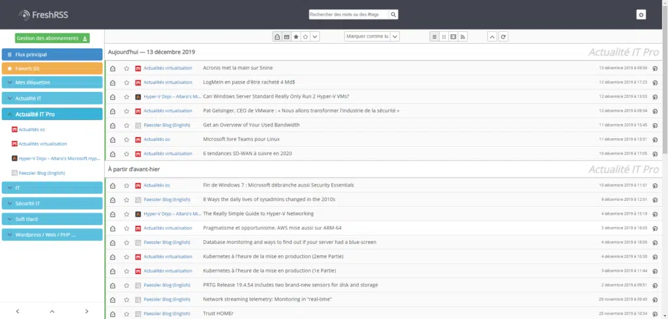Click Paessler favicon on Bandwidth article row

tap(138, 125)
